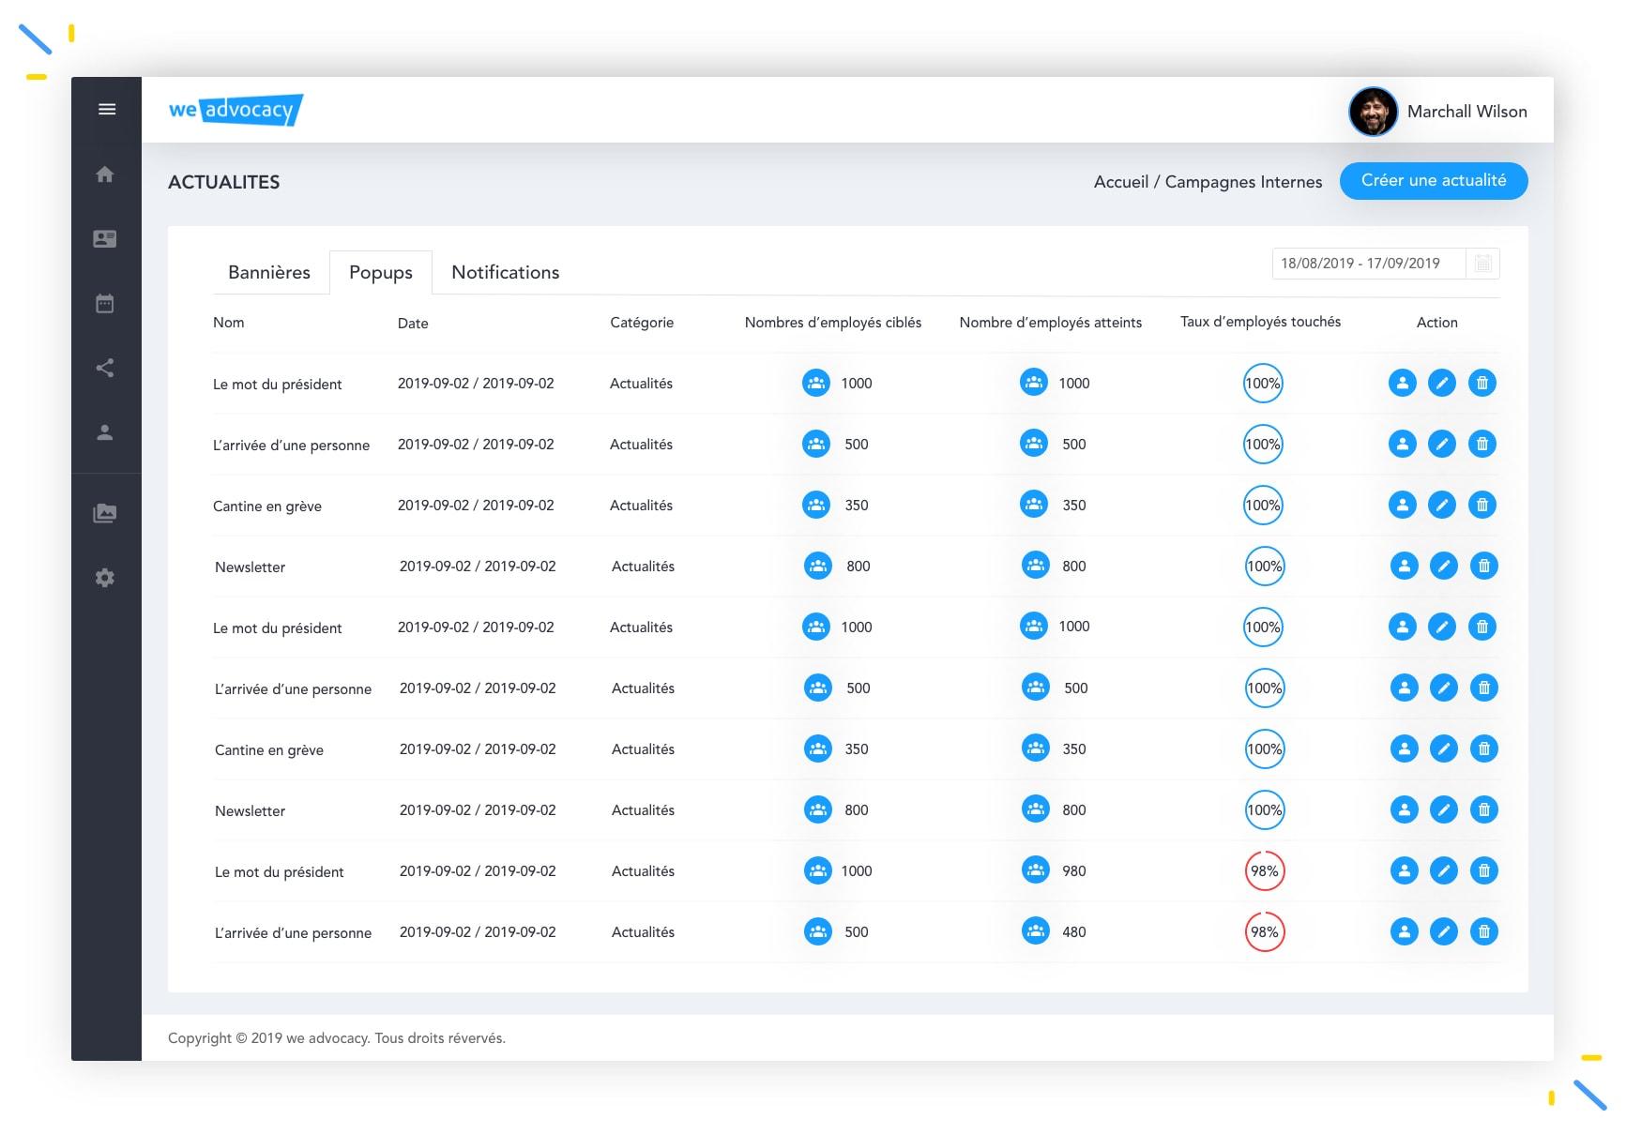
Task: Switch to the Bannières tab
Action: coord(269,272)
